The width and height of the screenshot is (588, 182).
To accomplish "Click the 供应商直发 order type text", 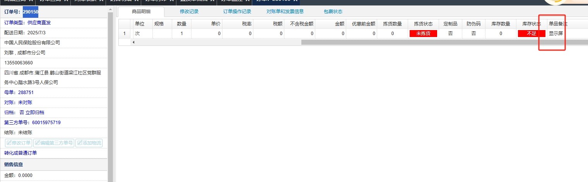I will click(39, 23).
